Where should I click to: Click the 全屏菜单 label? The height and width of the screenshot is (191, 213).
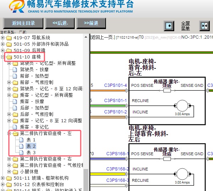click(x=185, y=26)
